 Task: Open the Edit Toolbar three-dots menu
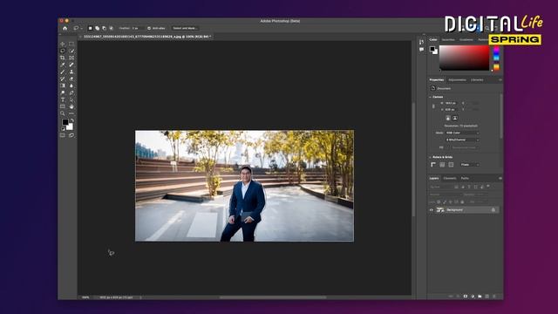click(x=71, y=113)
